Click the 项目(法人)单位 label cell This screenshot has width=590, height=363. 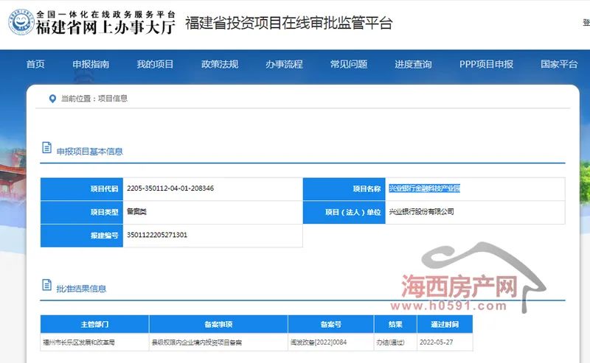pyautogui.click(x=344, y=212)
